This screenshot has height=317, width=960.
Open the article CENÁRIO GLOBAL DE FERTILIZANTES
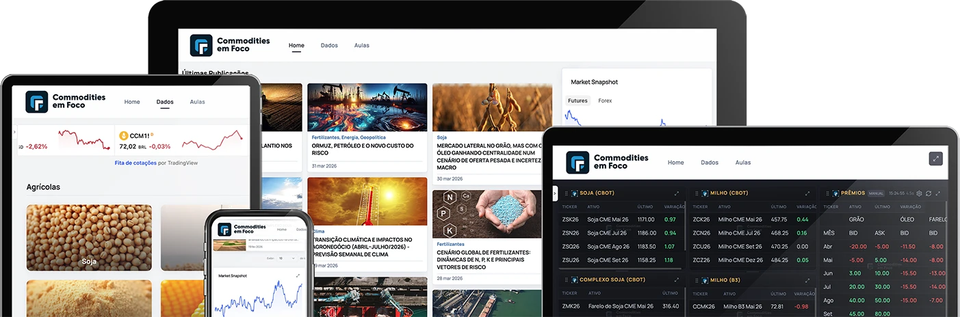click(488, 260)
